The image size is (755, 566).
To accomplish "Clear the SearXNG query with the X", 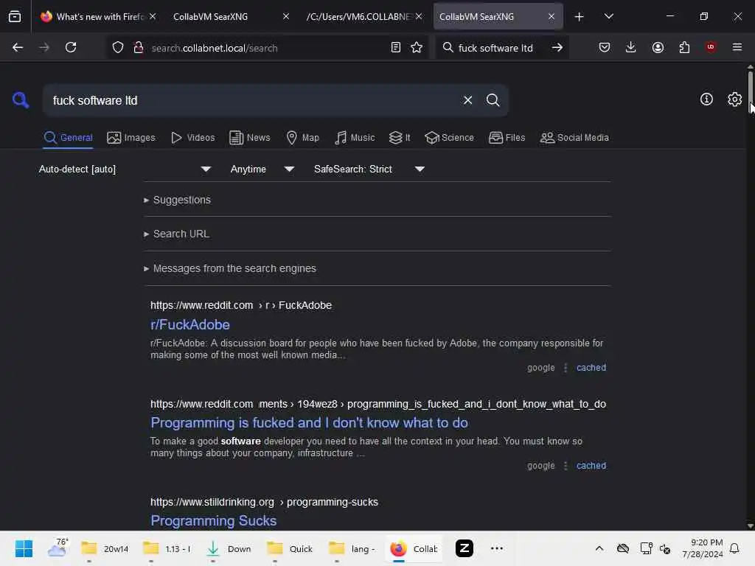I will 467,100.
